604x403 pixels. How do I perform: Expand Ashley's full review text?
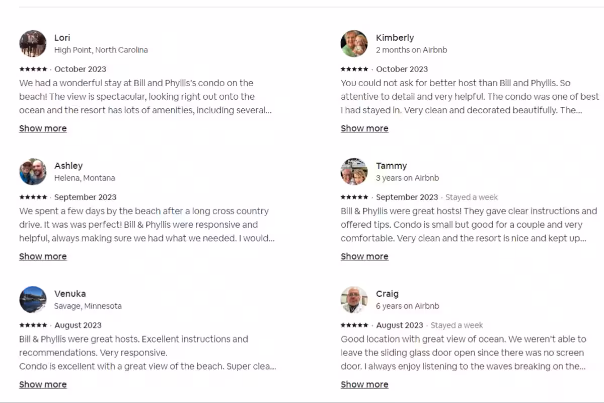click(43, 256)
